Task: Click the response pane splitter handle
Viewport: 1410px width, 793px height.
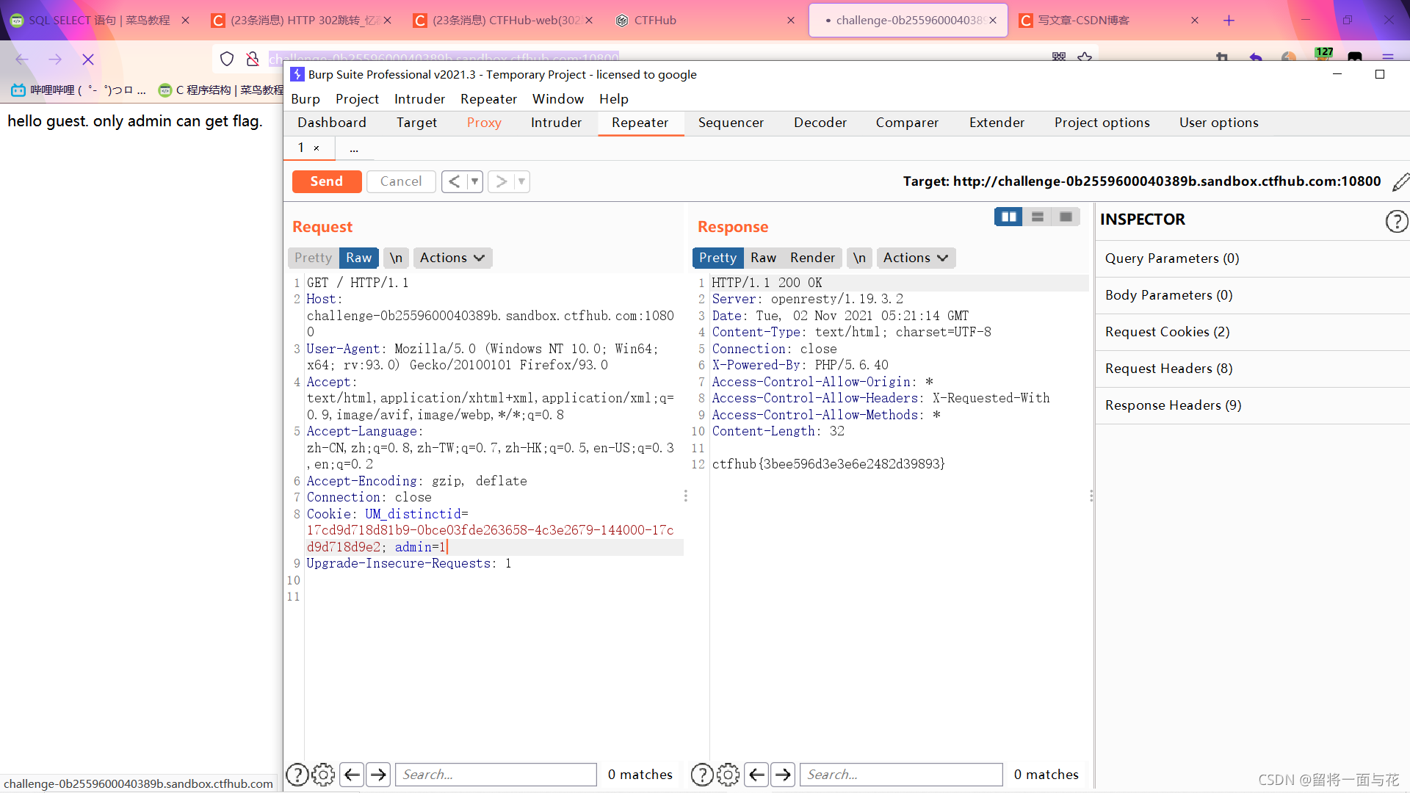Action: click(x=1091, y=496)
